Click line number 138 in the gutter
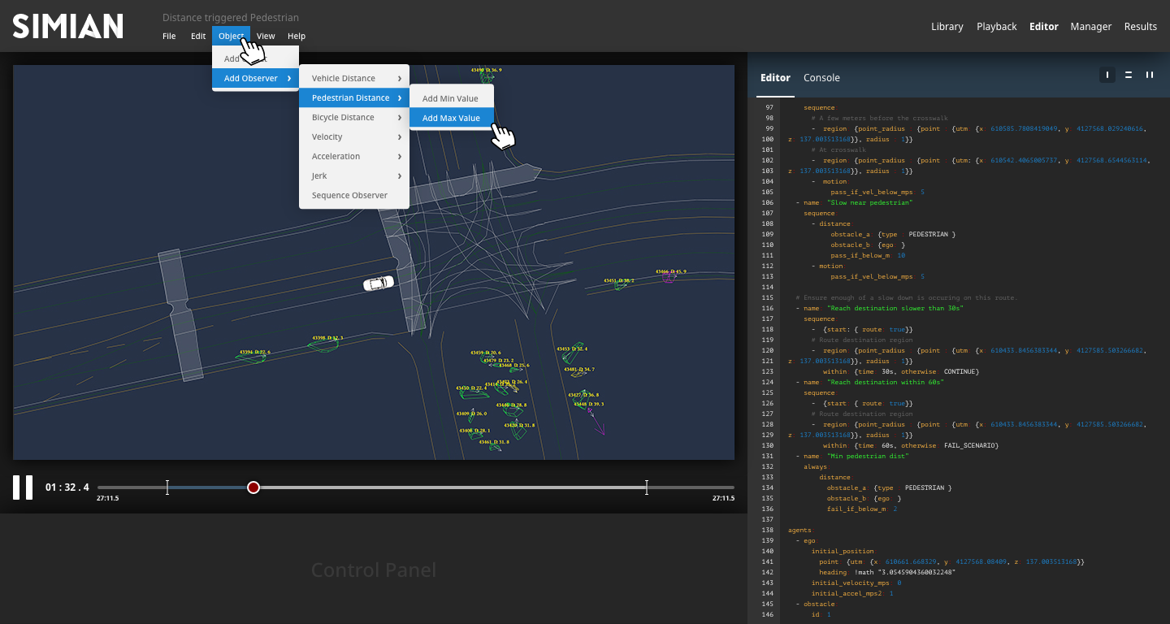This screenshot has height=624, width=1170. coord(768,530)
